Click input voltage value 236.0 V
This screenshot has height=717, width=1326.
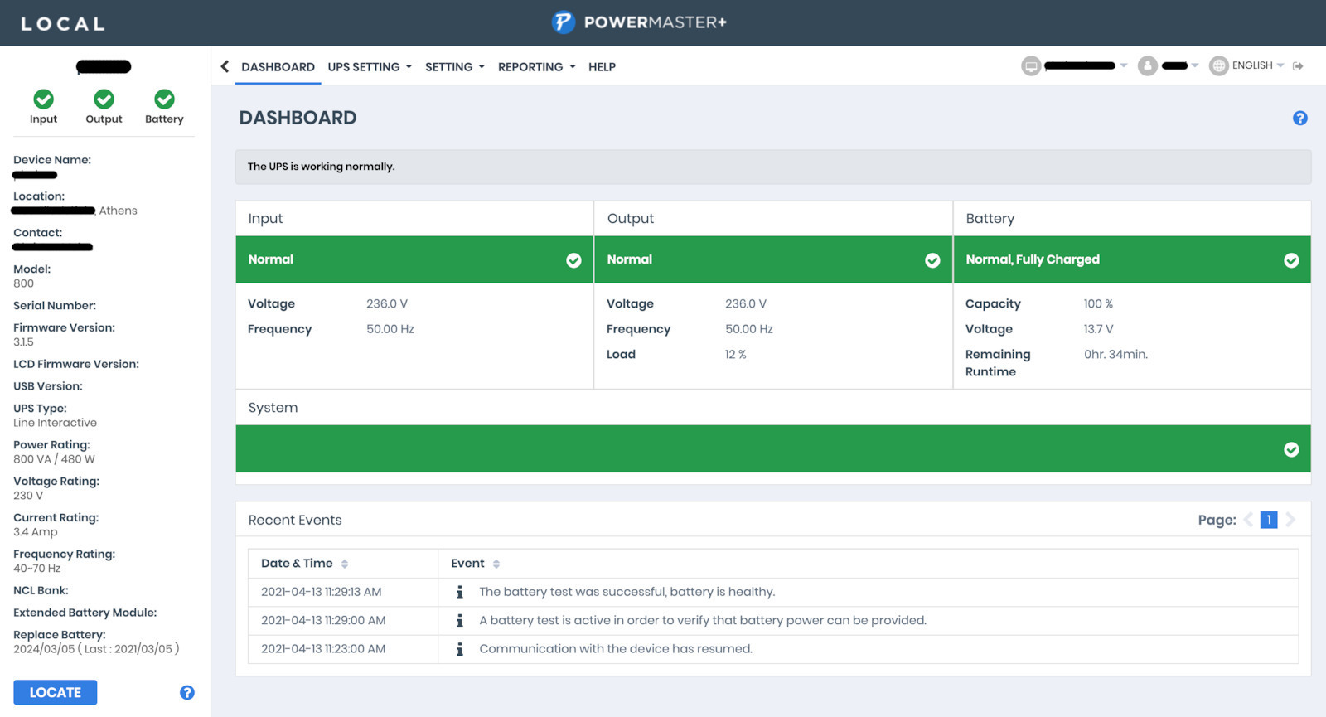387,303
